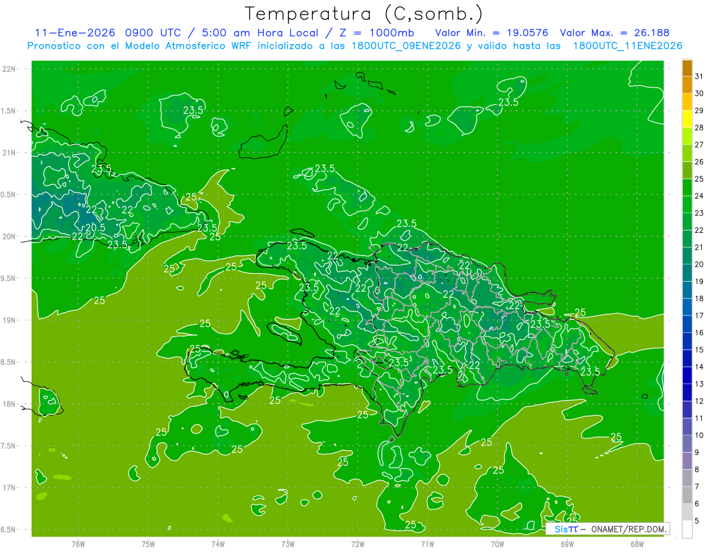Click the "20.5" contour label over Cuba
Image resolution: width=715 pixels, height=552 pixels.
[95, 227]
